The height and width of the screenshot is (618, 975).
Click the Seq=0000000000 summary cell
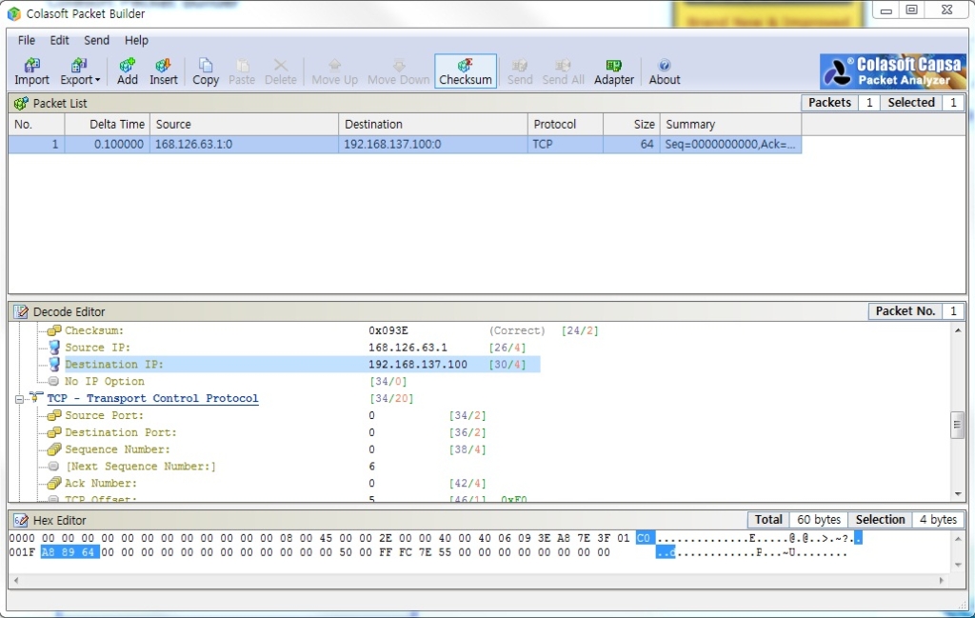tap(730, 144)
